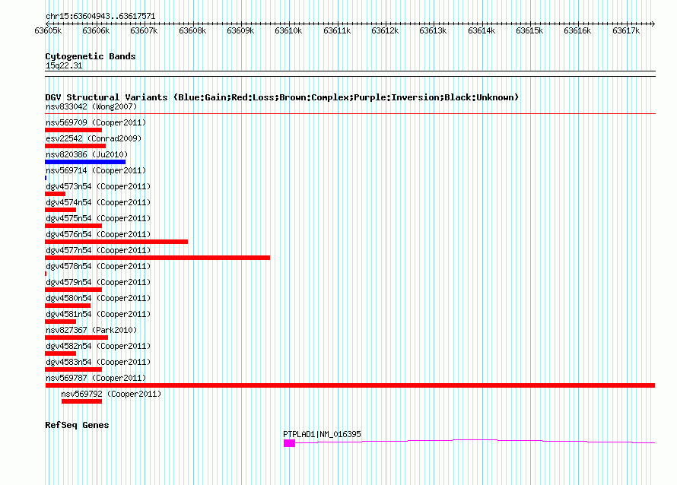
Task: Select the dgv4574n54 red loss bar
Action: coord(60,210)
